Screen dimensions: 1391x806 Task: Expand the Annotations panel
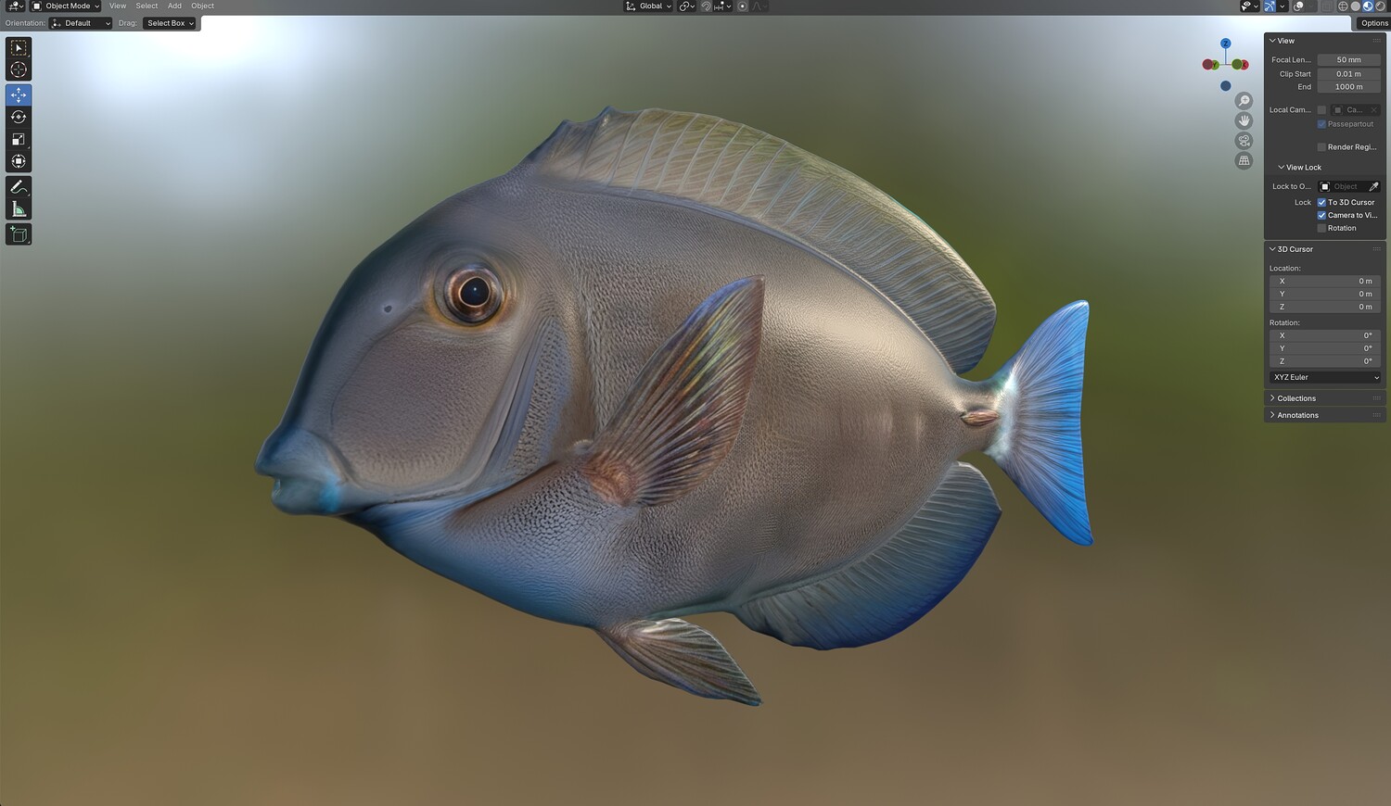[x=1295, y=415]
